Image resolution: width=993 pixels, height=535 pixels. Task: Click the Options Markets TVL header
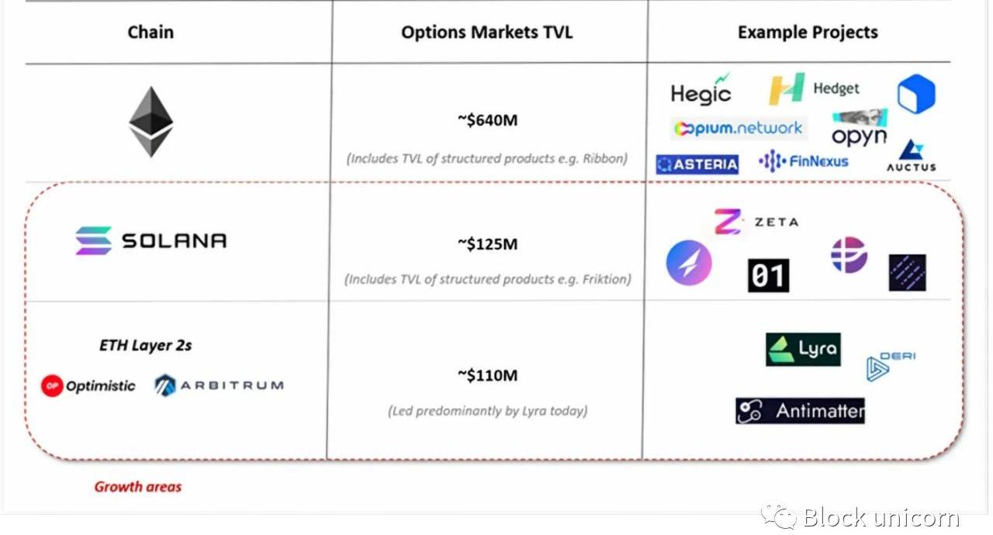(x=486, y=33)
